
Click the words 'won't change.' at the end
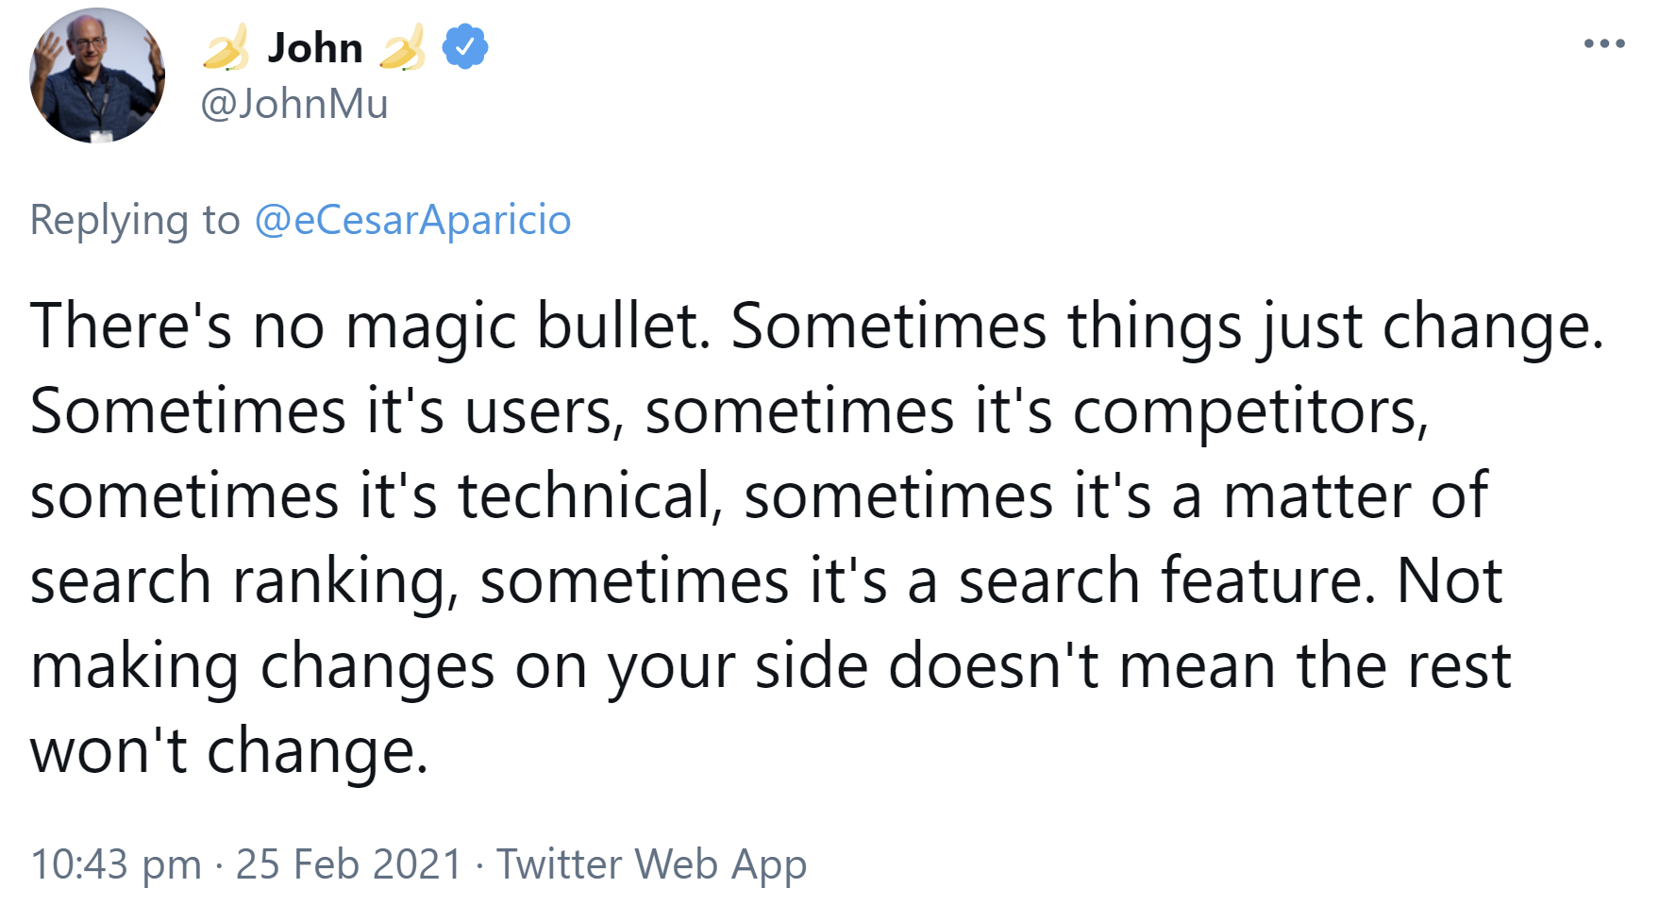point(229,751)
